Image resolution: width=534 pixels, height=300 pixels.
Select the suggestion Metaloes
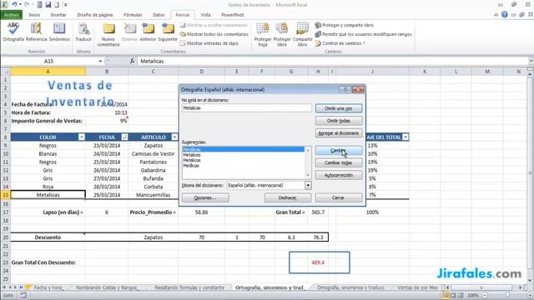coord(243,155)
